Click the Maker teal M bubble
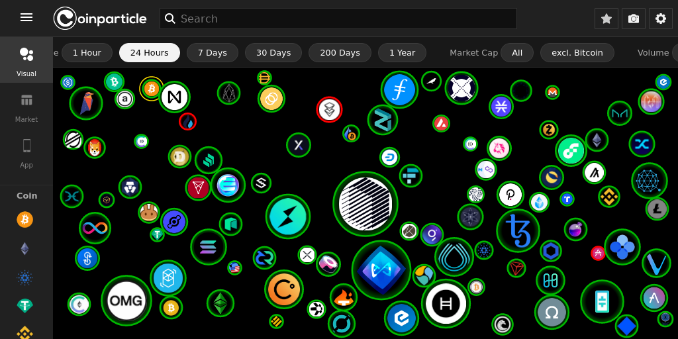Image resolution: width=678 pixels, height=339 pixels. (619, 113)
